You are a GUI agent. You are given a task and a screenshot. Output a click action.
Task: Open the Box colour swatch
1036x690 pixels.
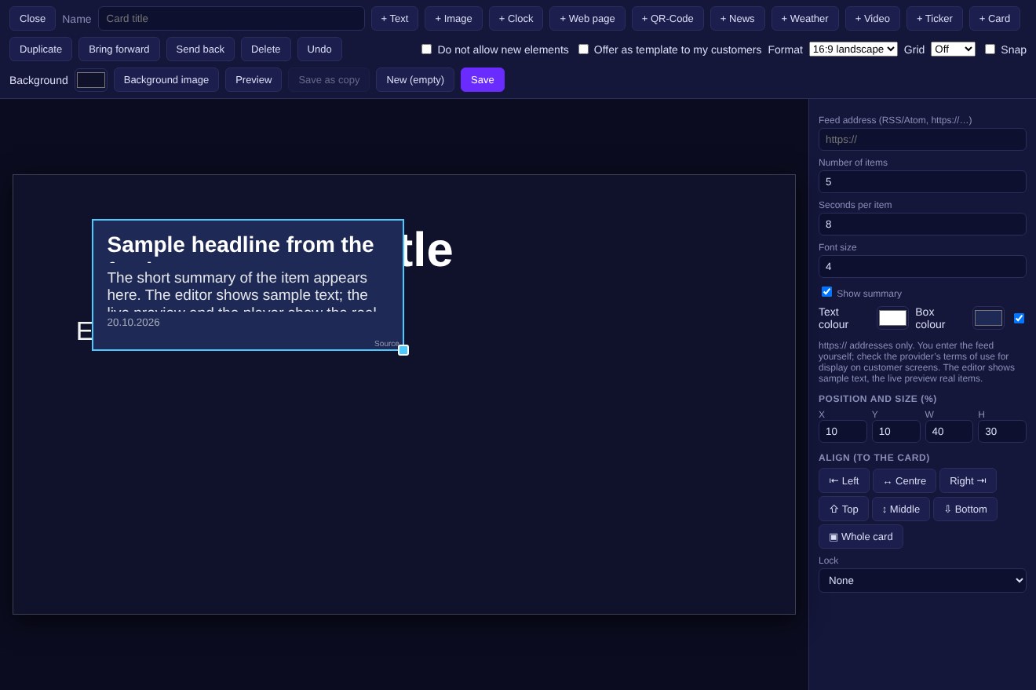tap(988, 318)
